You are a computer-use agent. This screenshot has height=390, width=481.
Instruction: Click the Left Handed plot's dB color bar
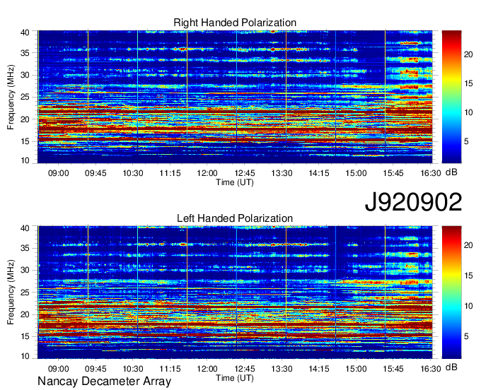click(x=451, y=292)
